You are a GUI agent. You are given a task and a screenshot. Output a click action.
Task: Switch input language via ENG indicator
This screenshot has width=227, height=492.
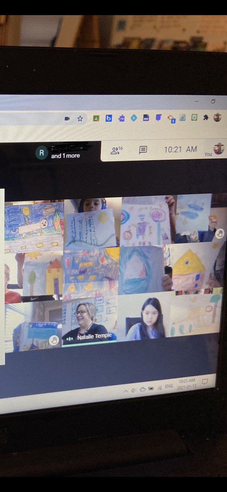point(169,386)
